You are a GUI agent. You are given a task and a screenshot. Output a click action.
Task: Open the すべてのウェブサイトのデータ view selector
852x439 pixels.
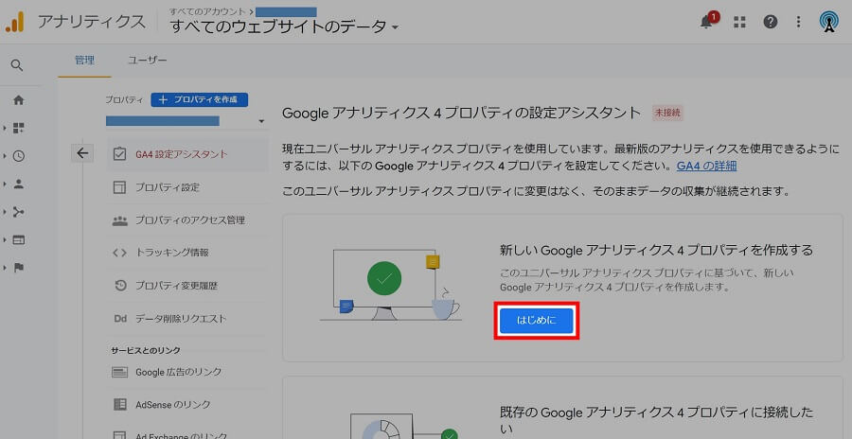click(x=284, y=26)
